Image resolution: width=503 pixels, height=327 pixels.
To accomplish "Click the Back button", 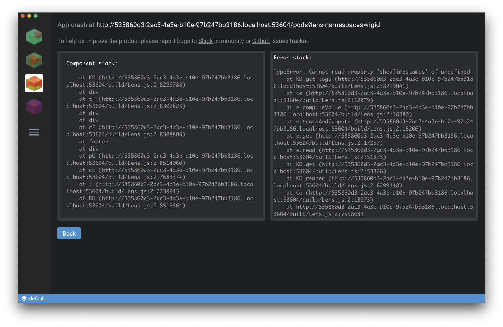I will (x=69, y=233).
